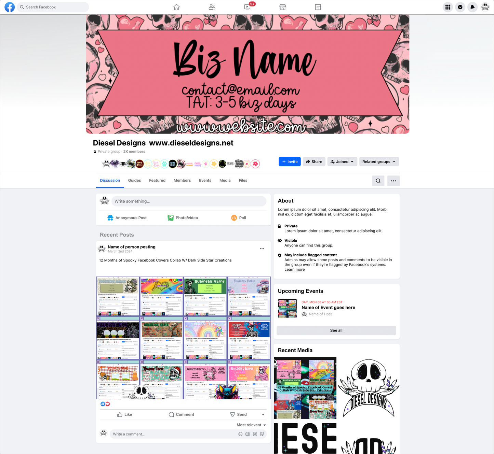Click the Write something post field
Screen dimensions: 494x454
point(189,201)
